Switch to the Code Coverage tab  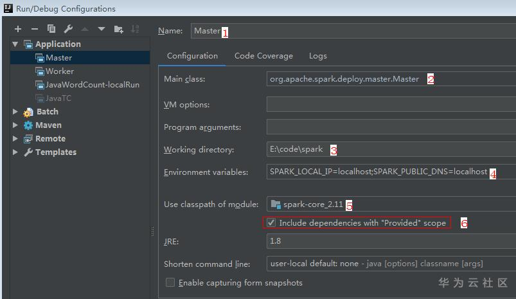point(263,56)
